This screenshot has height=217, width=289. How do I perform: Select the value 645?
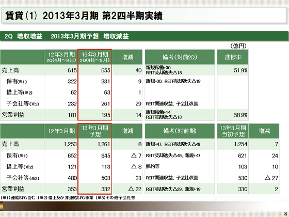(x=106, y=156)
